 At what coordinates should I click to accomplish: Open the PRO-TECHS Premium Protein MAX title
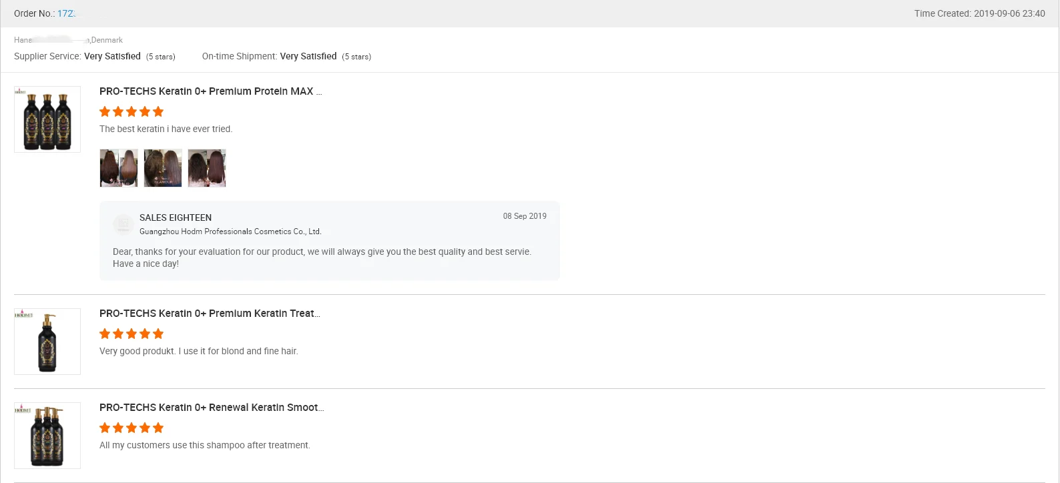210,91
